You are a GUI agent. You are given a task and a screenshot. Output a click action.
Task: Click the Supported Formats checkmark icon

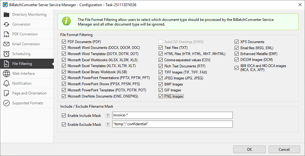pos(6,103)
